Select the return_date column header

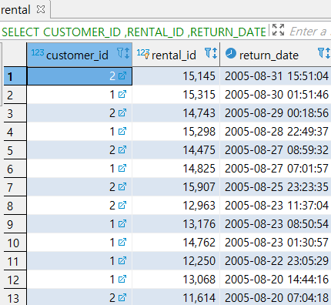(x=276, y=55)
